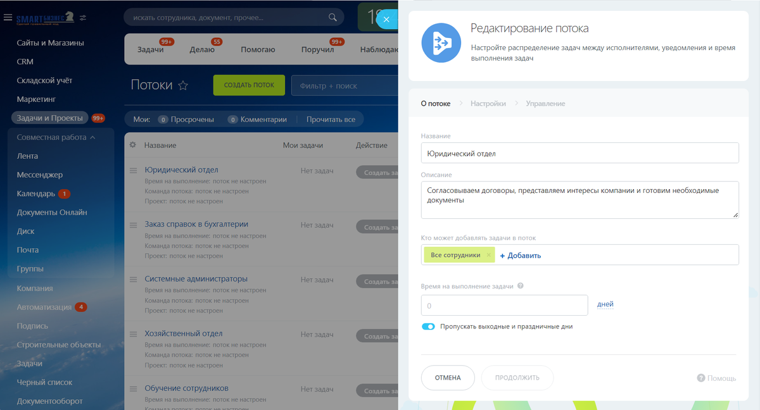
Task: Close the side panel with the blue X button
Action: coord(385,20)
